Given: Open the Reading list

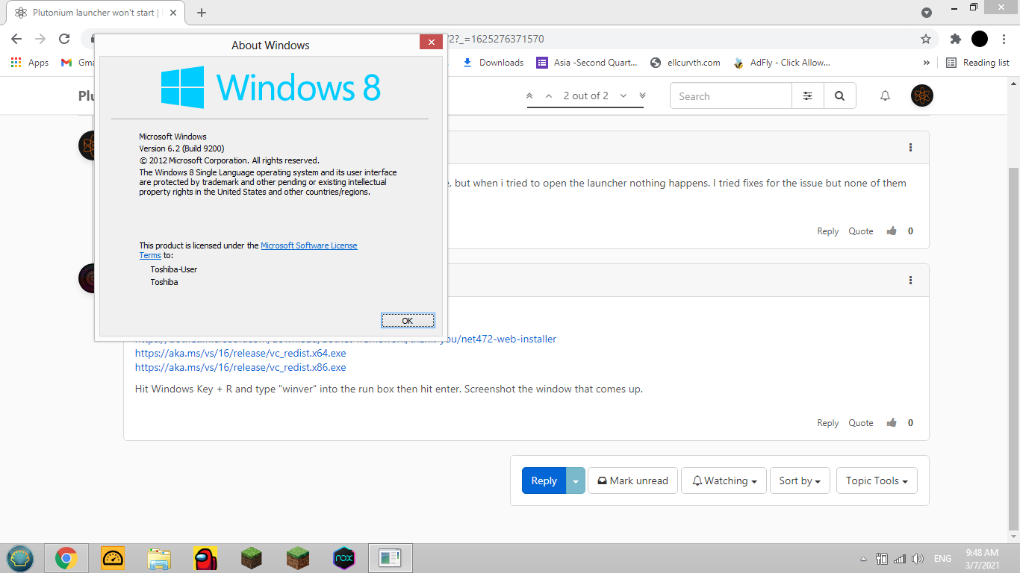Looking at the screenshot, I should click(977, 63).
